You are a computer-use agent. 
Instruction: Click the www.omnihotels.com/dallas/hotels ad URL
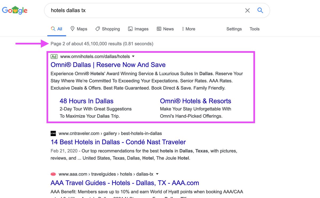point(95,57)
